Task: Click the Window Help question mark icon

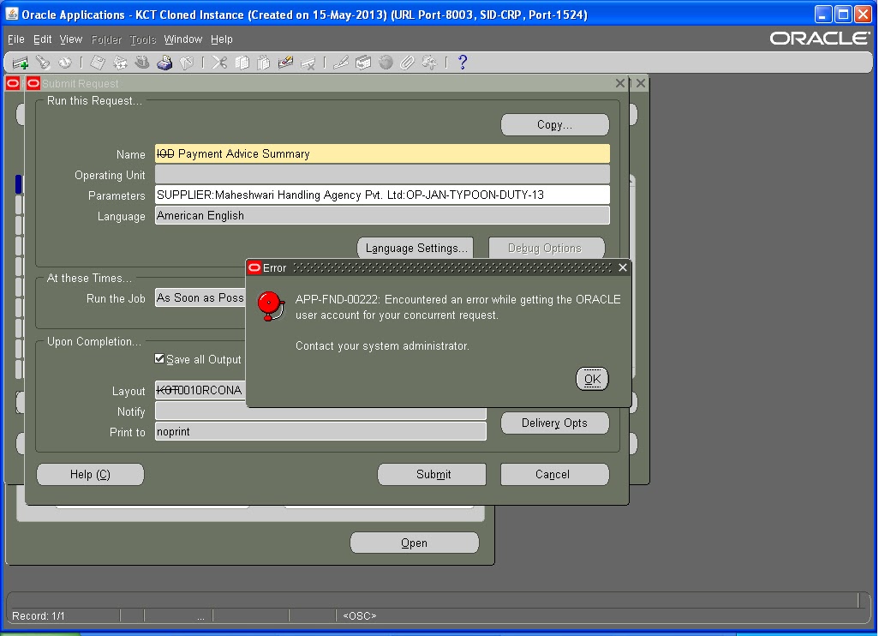Action: point(463,63)
